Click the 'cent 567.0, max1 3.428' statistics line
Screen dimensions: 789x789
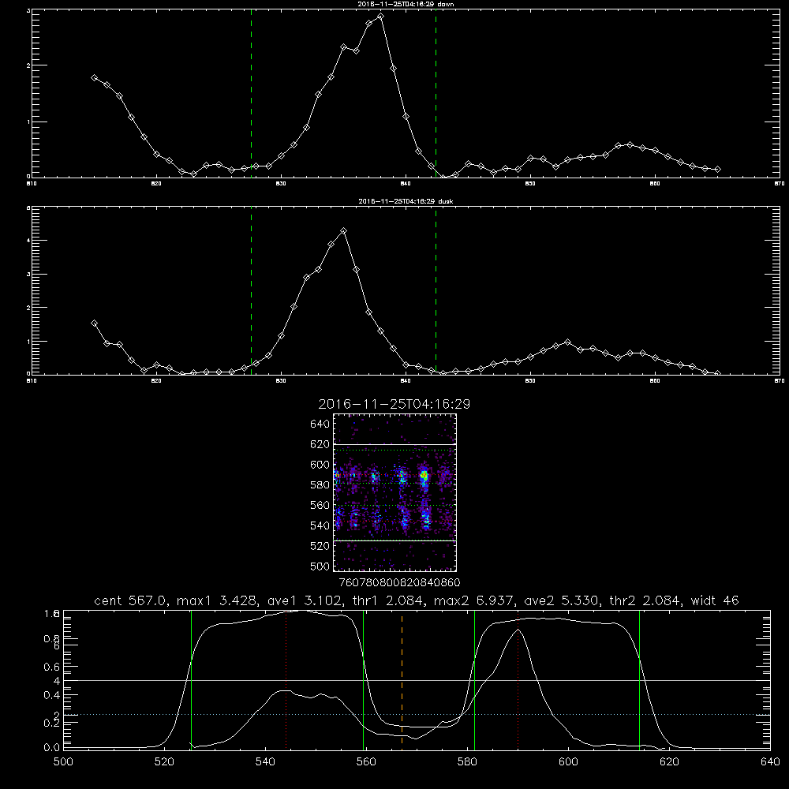[417, 600]
